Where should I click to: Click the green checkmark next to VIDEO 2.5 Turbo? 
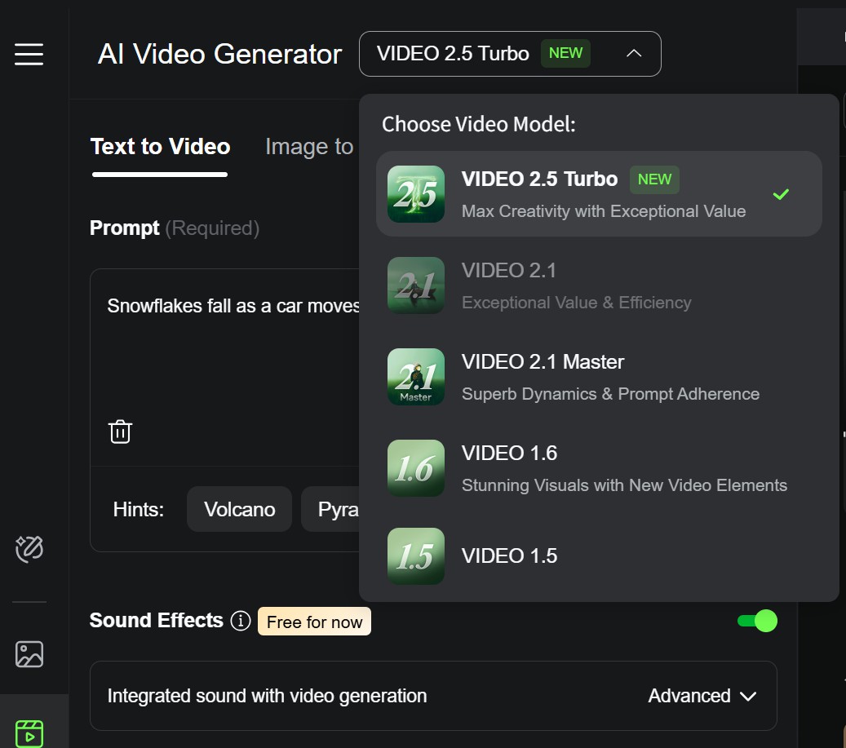[x=781, y=193]
